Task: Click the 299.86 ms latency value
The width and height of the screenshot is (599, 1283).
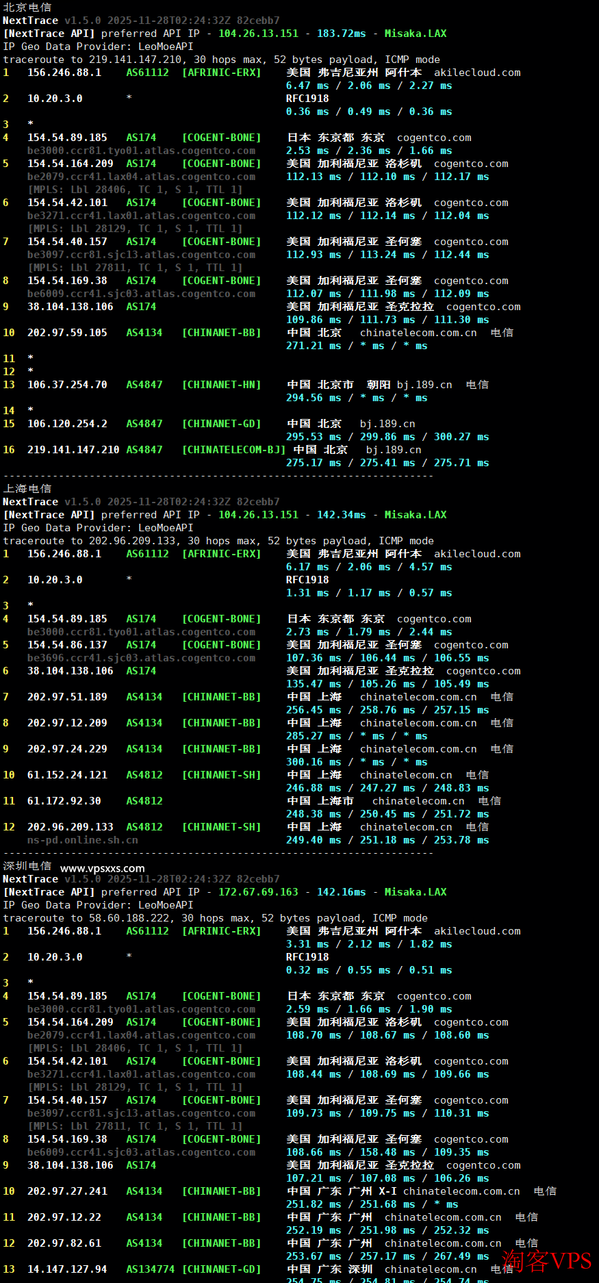Action: pyautogui.click(x=387, y=437)
